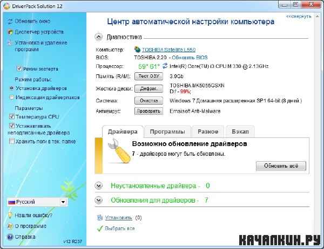The height and width of the screenshot is (249, 324).
Task: Refresh CPU temperature with blue arrows icon
Action: (165, 66)
